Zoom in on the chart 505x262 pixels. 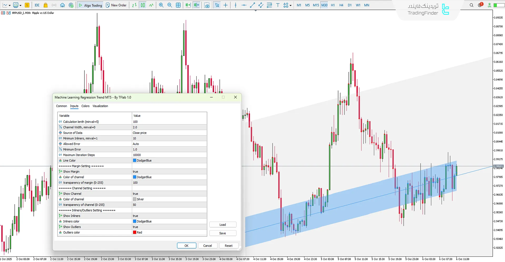(x=161, y=5)
